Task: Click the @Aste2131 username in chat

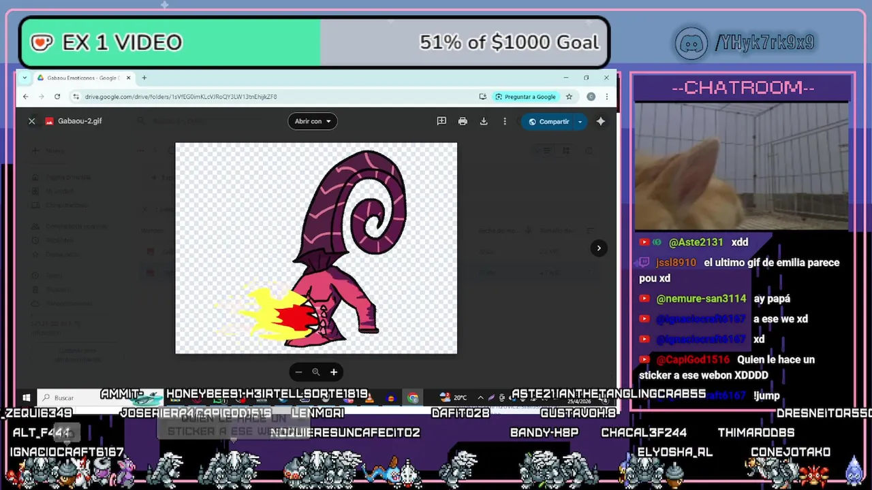Action: (696, 242)
